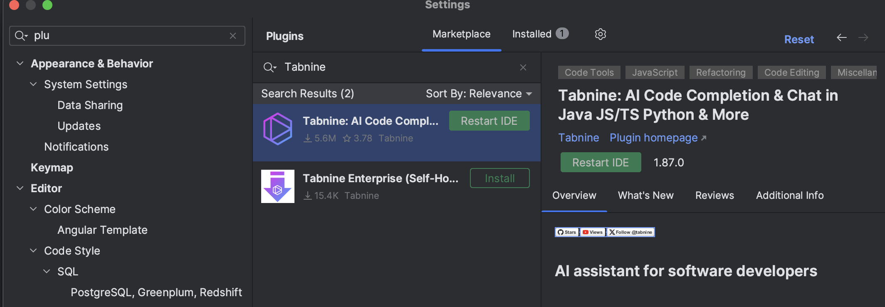The width and height of the screenshot is (885, 307).
Task: Clear the settings search field text
Action: (x=233, y=36)
